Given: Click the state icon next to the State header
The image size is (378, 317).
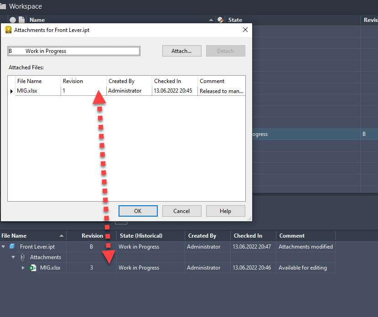Looking at the screenshot, I should click(219, 20).
